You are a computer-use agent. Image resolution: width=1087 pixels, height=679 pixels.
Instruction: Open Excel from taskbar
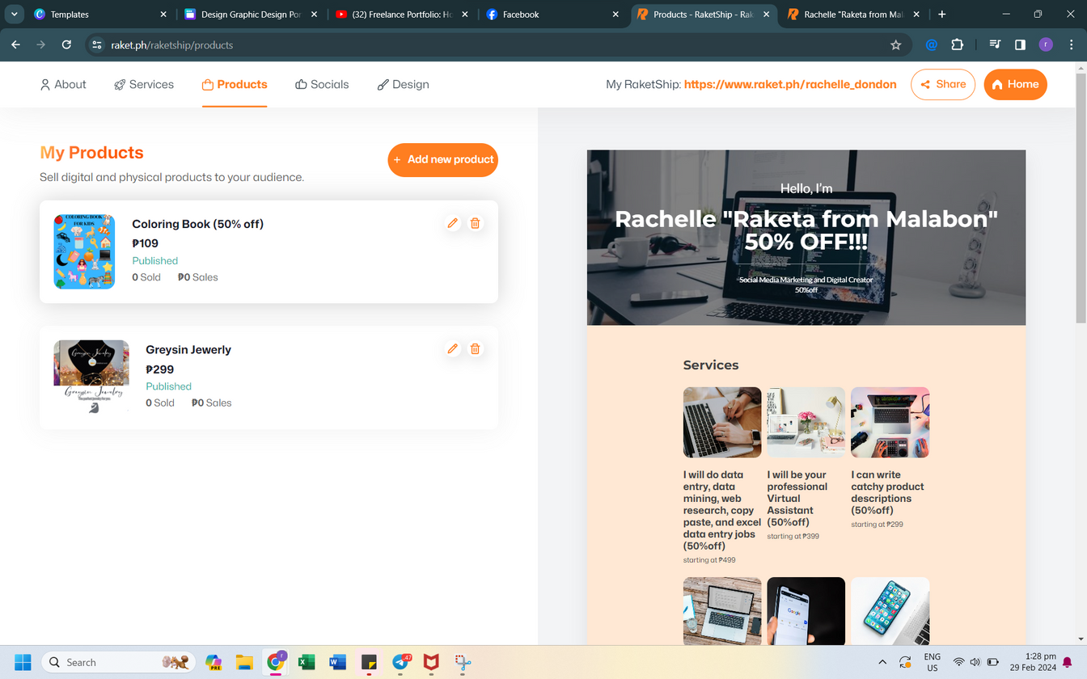pos(307,662)
